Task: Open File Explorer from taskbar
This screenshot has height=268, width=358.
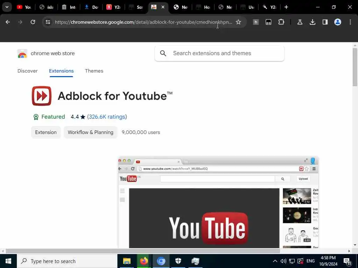Action: pyautogui.click(x=127, y=261)
